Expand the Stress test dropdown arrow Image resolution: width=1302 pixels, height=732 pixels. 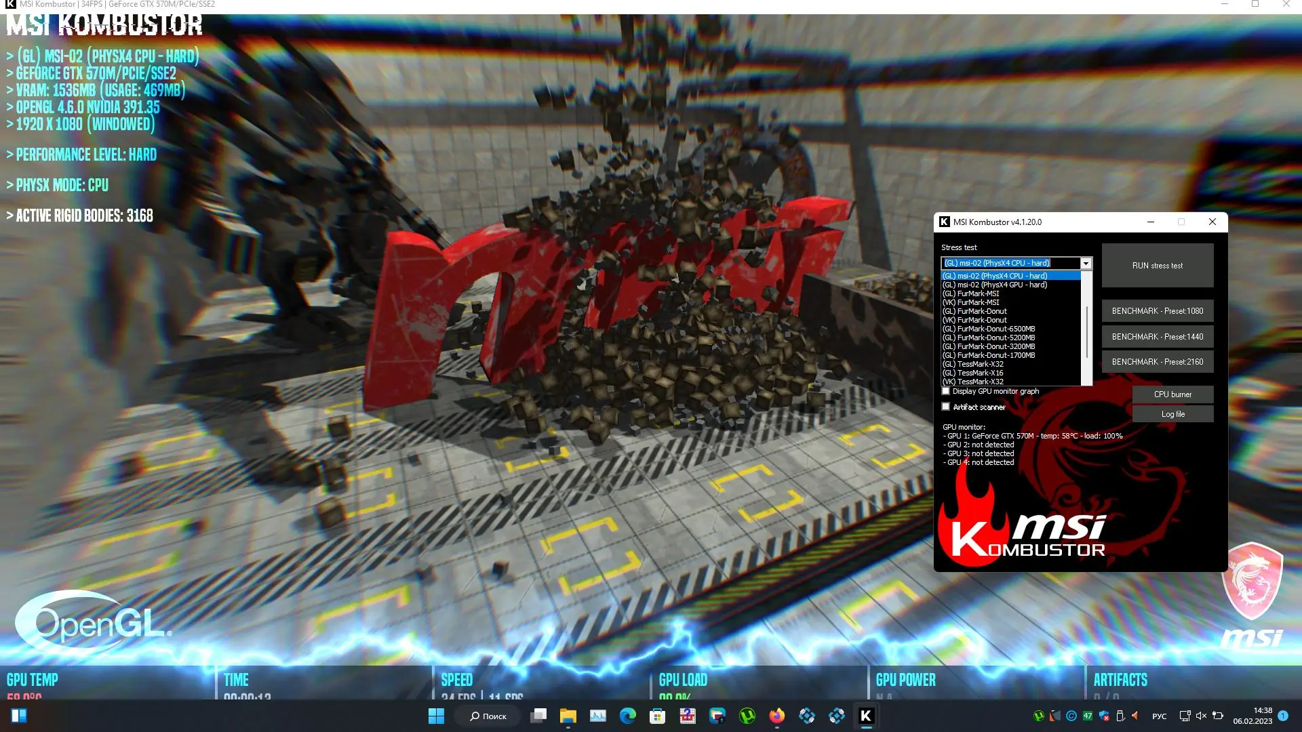[x=1086, y=263]
